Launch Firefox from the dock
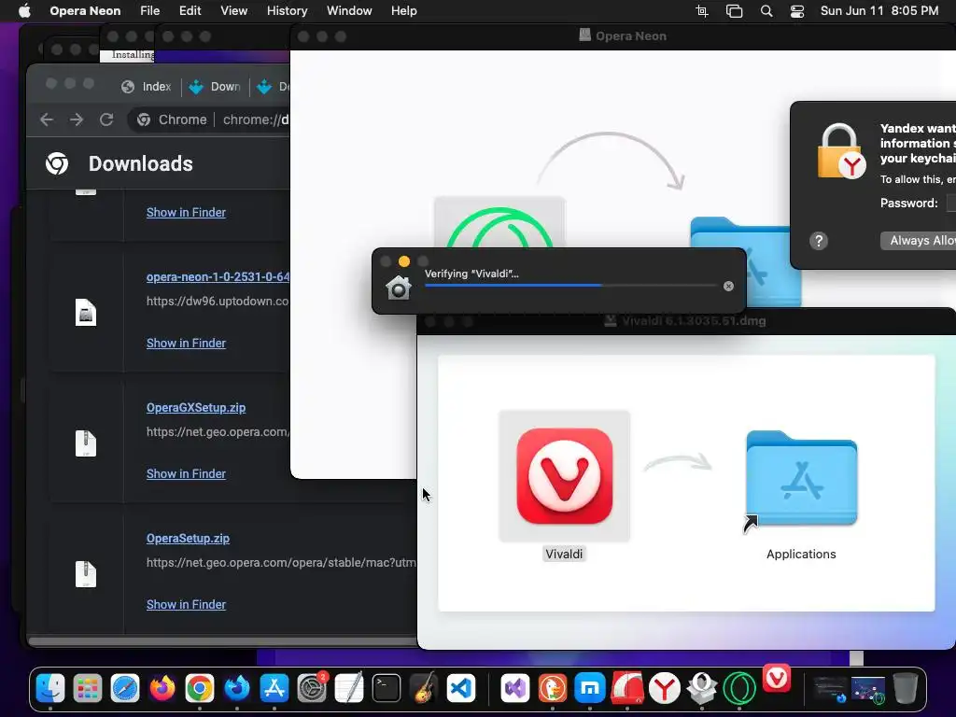Screen dimensions: 956x717 click(x=162, y=689)
